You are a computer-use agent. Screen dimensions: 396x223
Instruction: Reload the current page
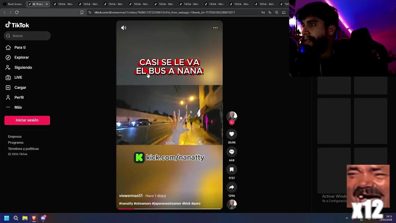click(x=17, y=12)
